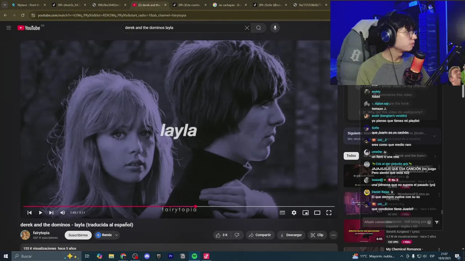Screen dimensions: 465x261
Task: Expand the Remix options chevron
Action: 116,235
